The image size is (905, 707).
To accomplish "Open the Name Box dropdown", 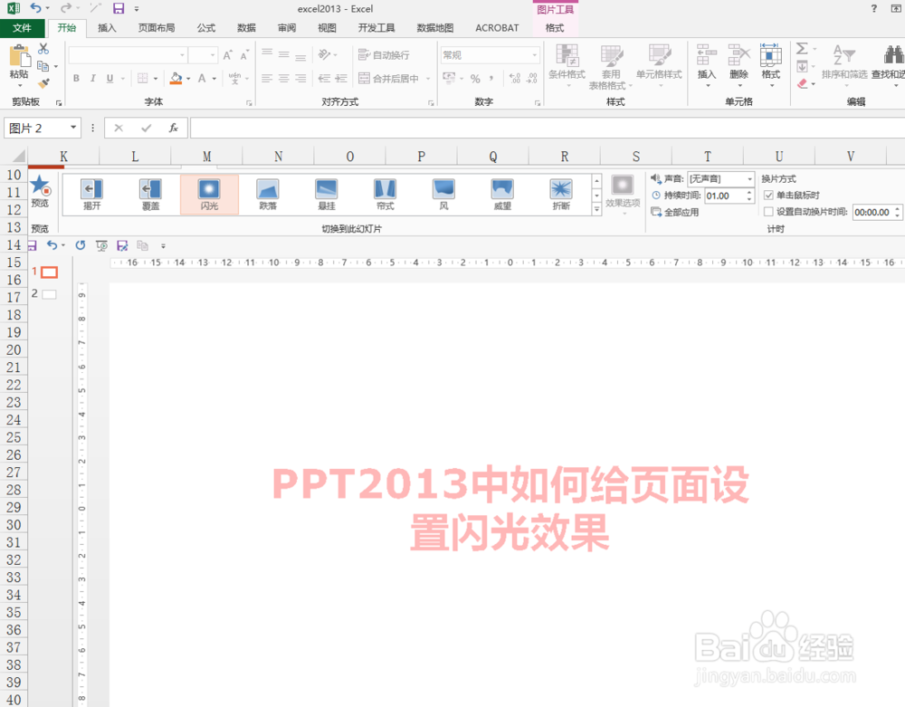I will click(73, 128).
